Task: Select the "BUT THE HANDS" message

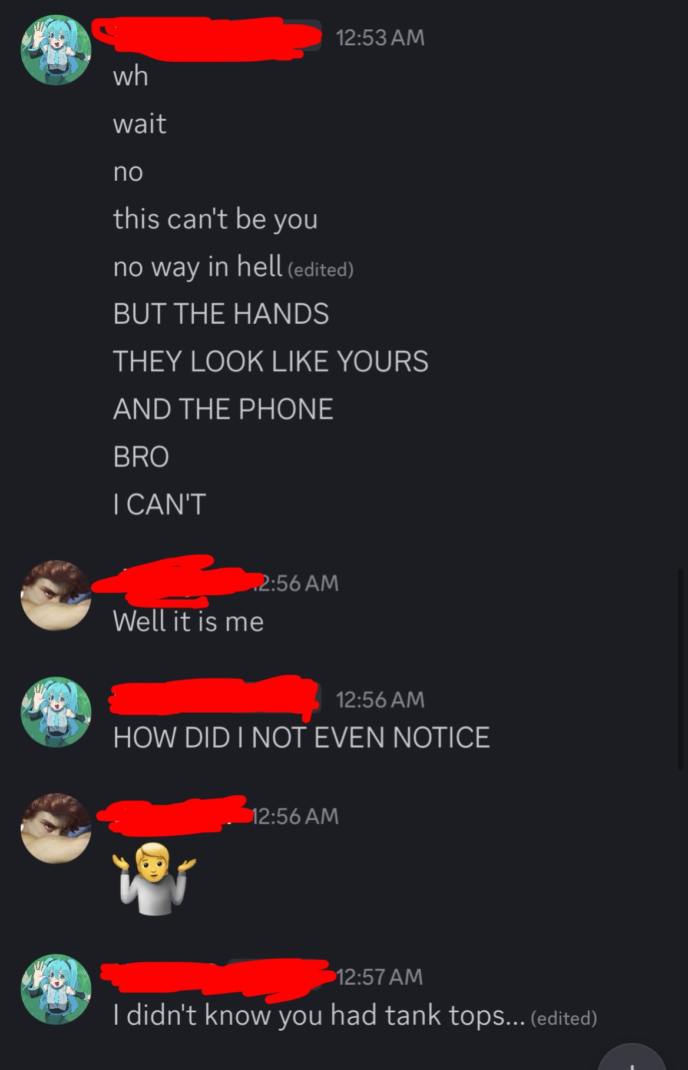Action: [221, 313]
